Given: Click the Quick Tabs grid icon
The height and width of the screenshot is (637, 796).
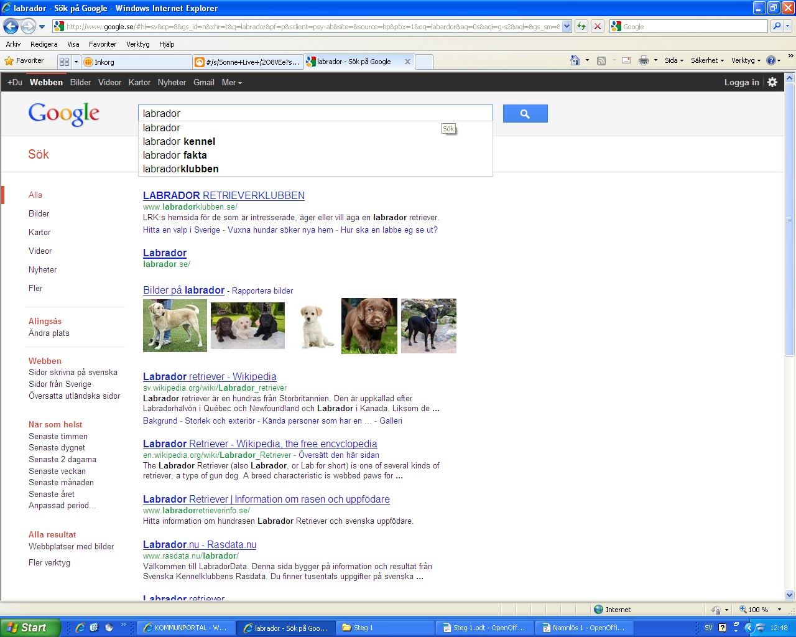Looking at the screenshot, I should (64, 62).
